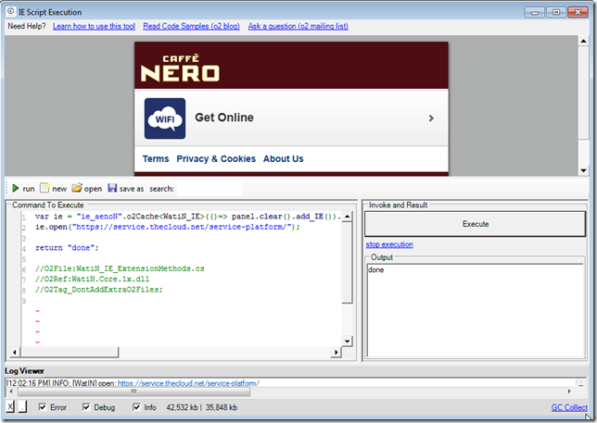Click the X icon in the log viewer bar
This screenshot has height=423, width=597.
pos(10,406)
